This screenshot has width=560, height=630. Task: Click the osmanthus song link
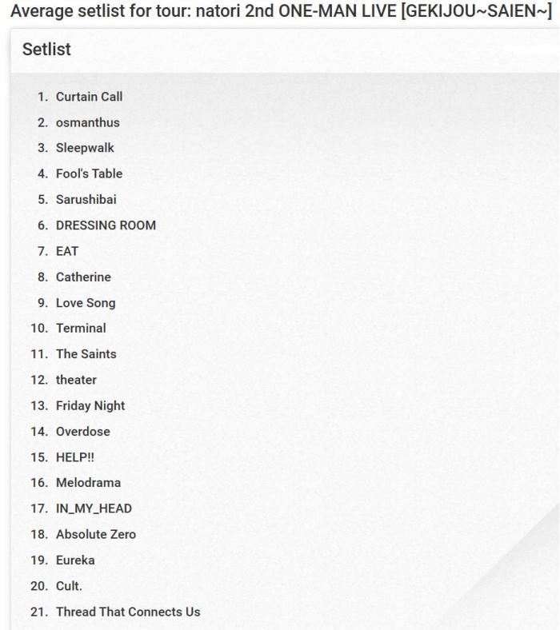click(87, 122)
